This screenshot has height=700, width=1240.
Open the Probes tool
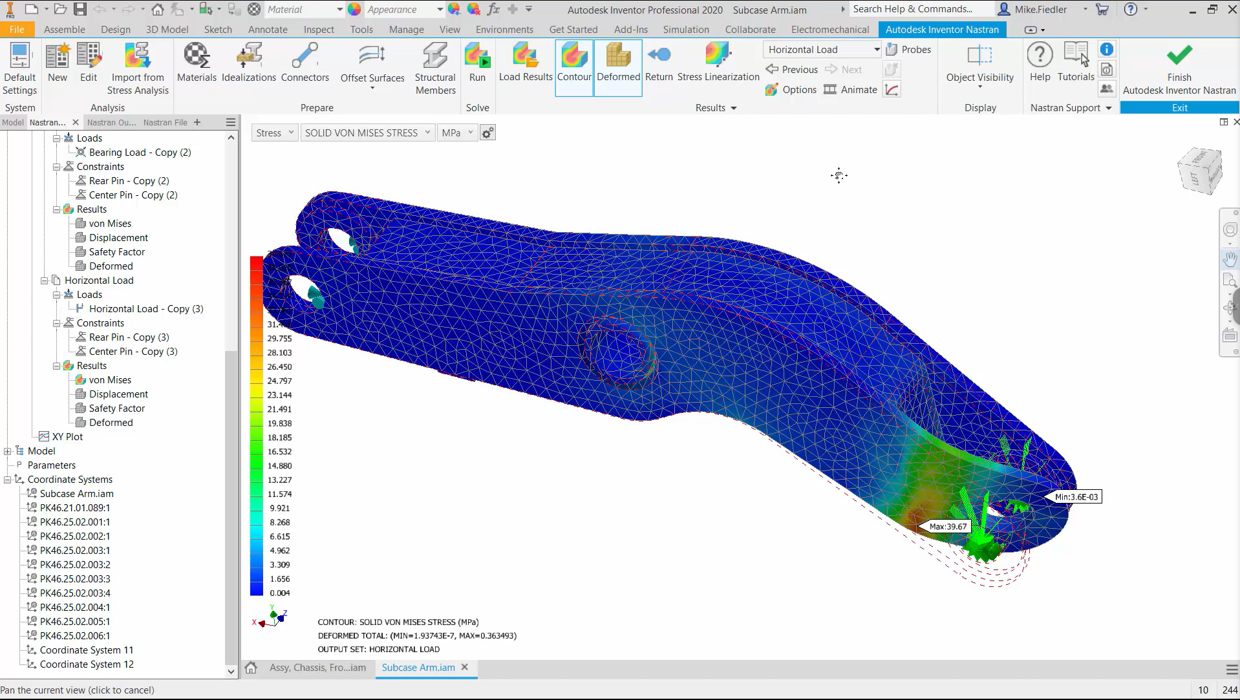pyautogui.click(x=908, y=49)
